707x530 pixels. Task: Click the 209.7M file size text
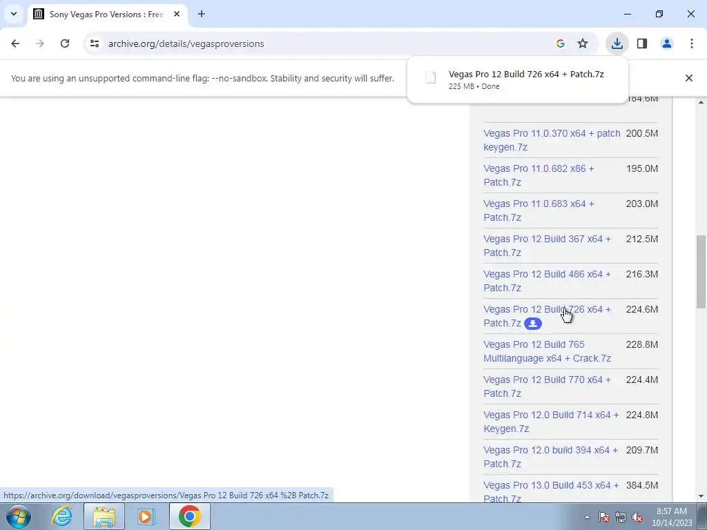(642, 450)
